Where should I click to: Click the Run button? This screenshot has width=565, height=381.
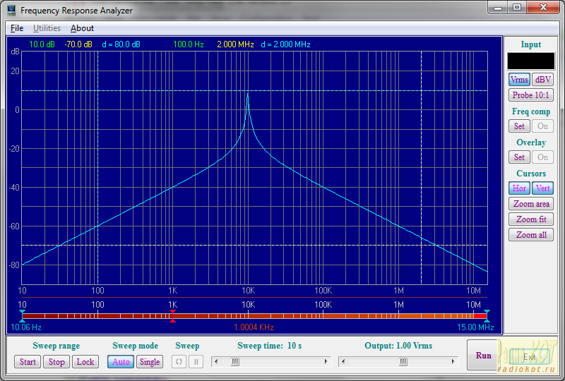pyautogui.click(x=483, y=356)
